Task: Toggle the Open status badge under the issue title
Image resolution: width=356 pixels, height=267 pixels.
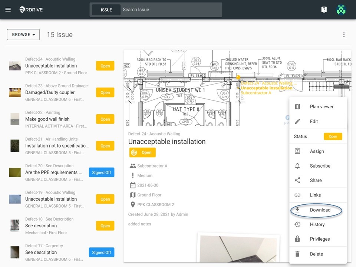Action: (142, 152)
